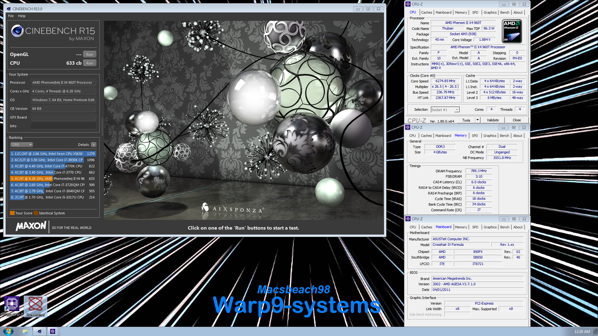Open the Windows Start menu
Viewport: 598px width, 336px height.
[x=8, y=331]
